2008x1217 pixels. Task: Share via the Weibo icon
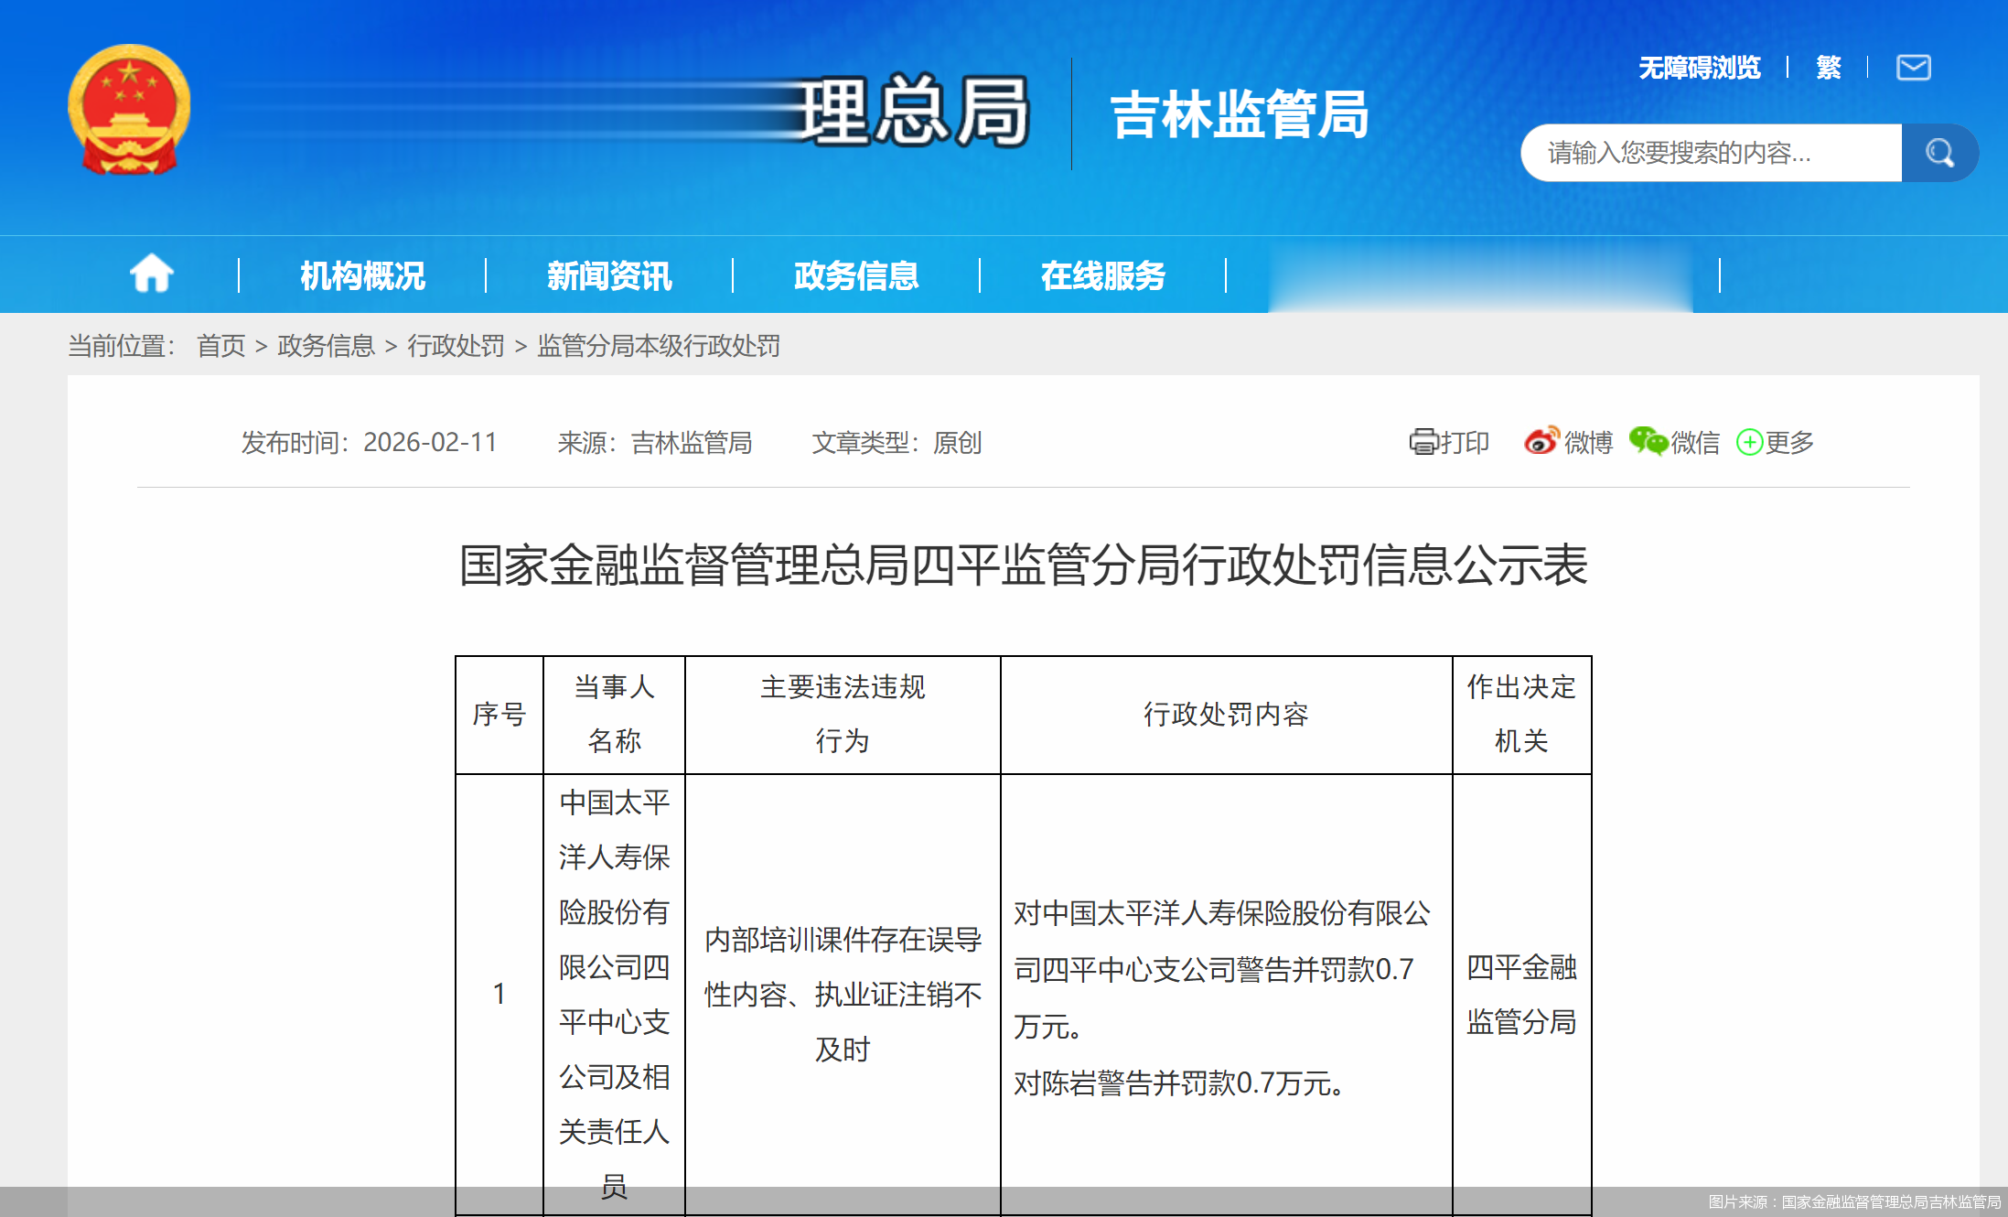1541,442
